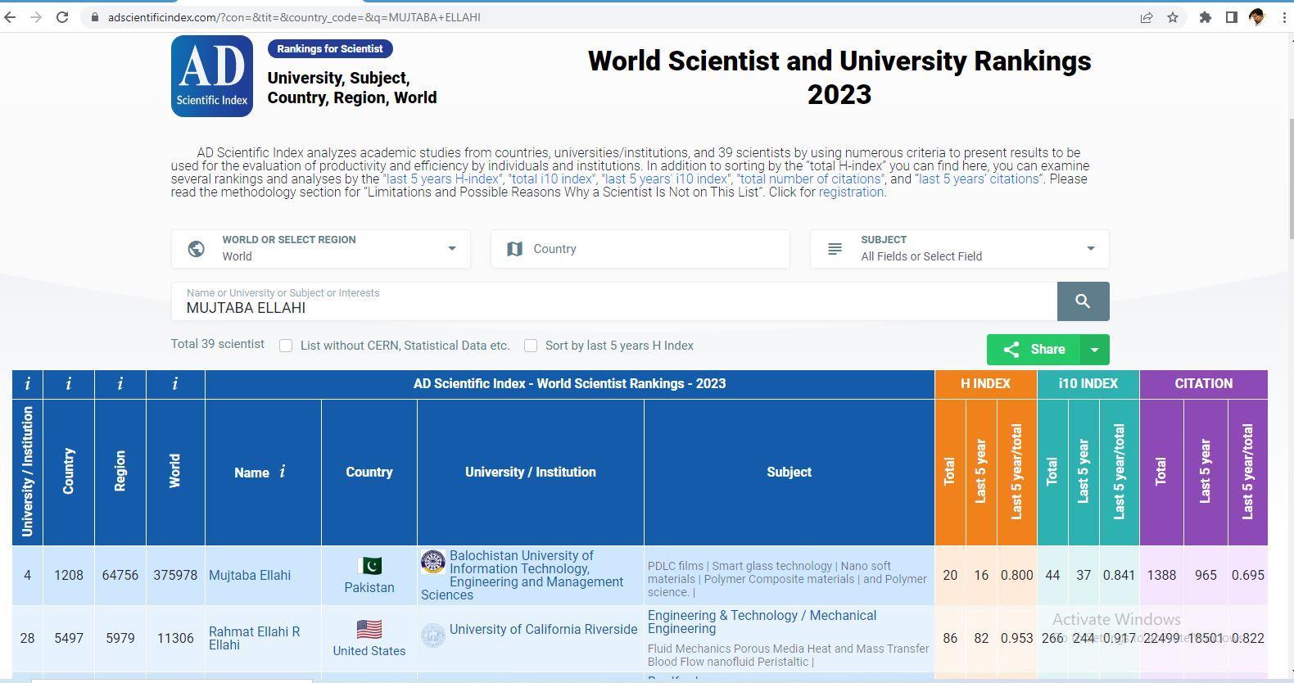Open the browser extensions puzzle icon
1294x683 pixels.
click(x=1205, y=17)
